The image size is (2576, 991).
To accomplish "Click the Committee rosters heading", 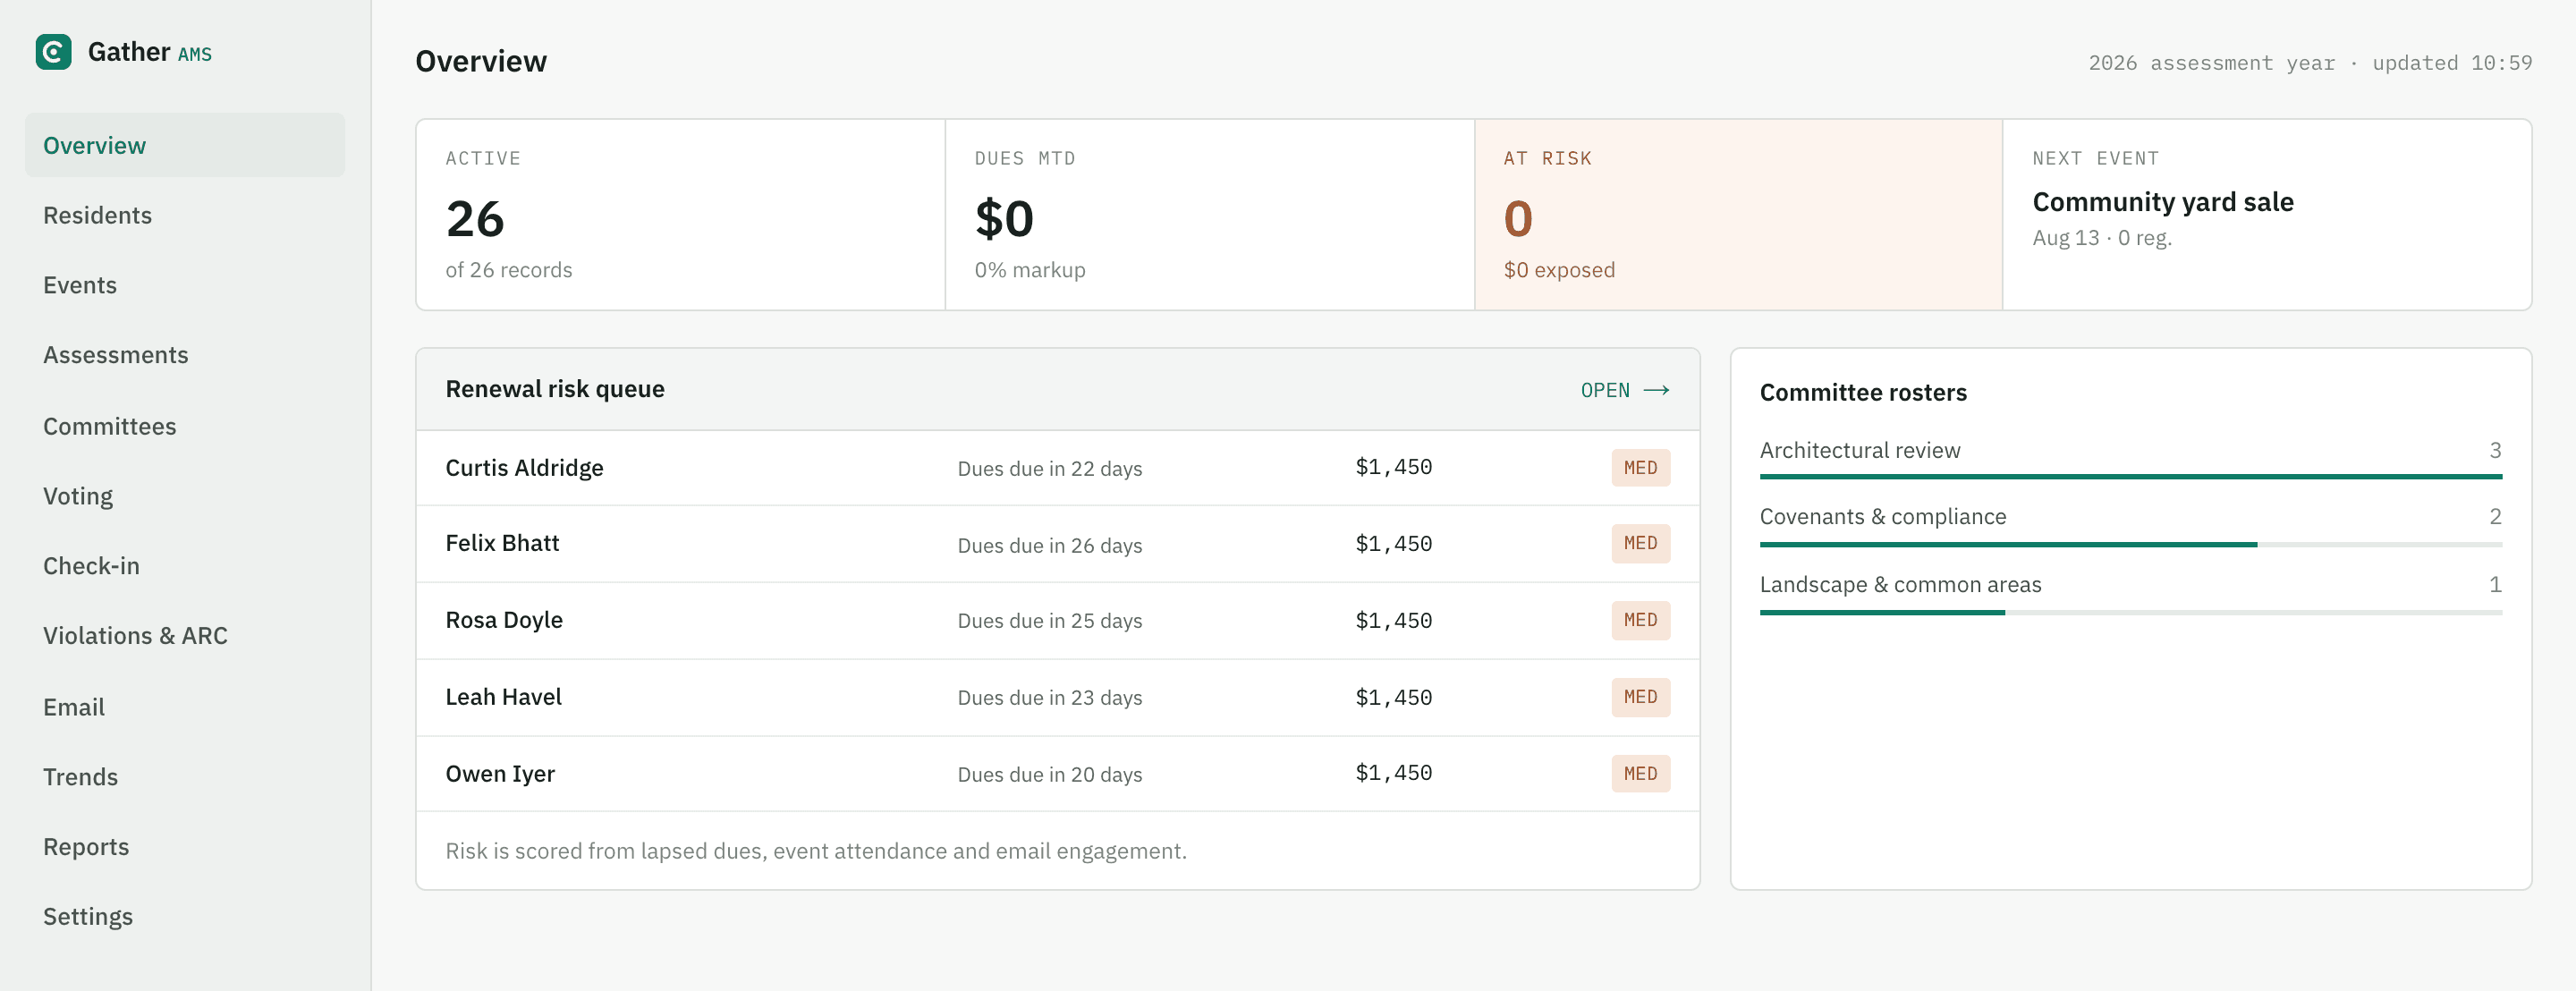I will point(1863,392).
